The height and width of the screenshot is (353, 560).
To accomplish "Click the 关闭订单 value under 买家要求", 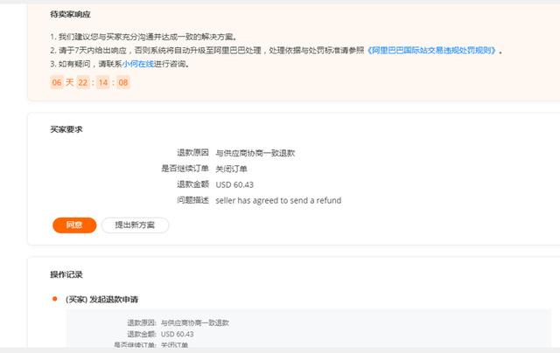I will [x=232, y=169].
